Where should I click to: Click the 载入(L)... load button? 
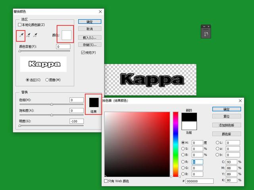(x=90, y=38)
